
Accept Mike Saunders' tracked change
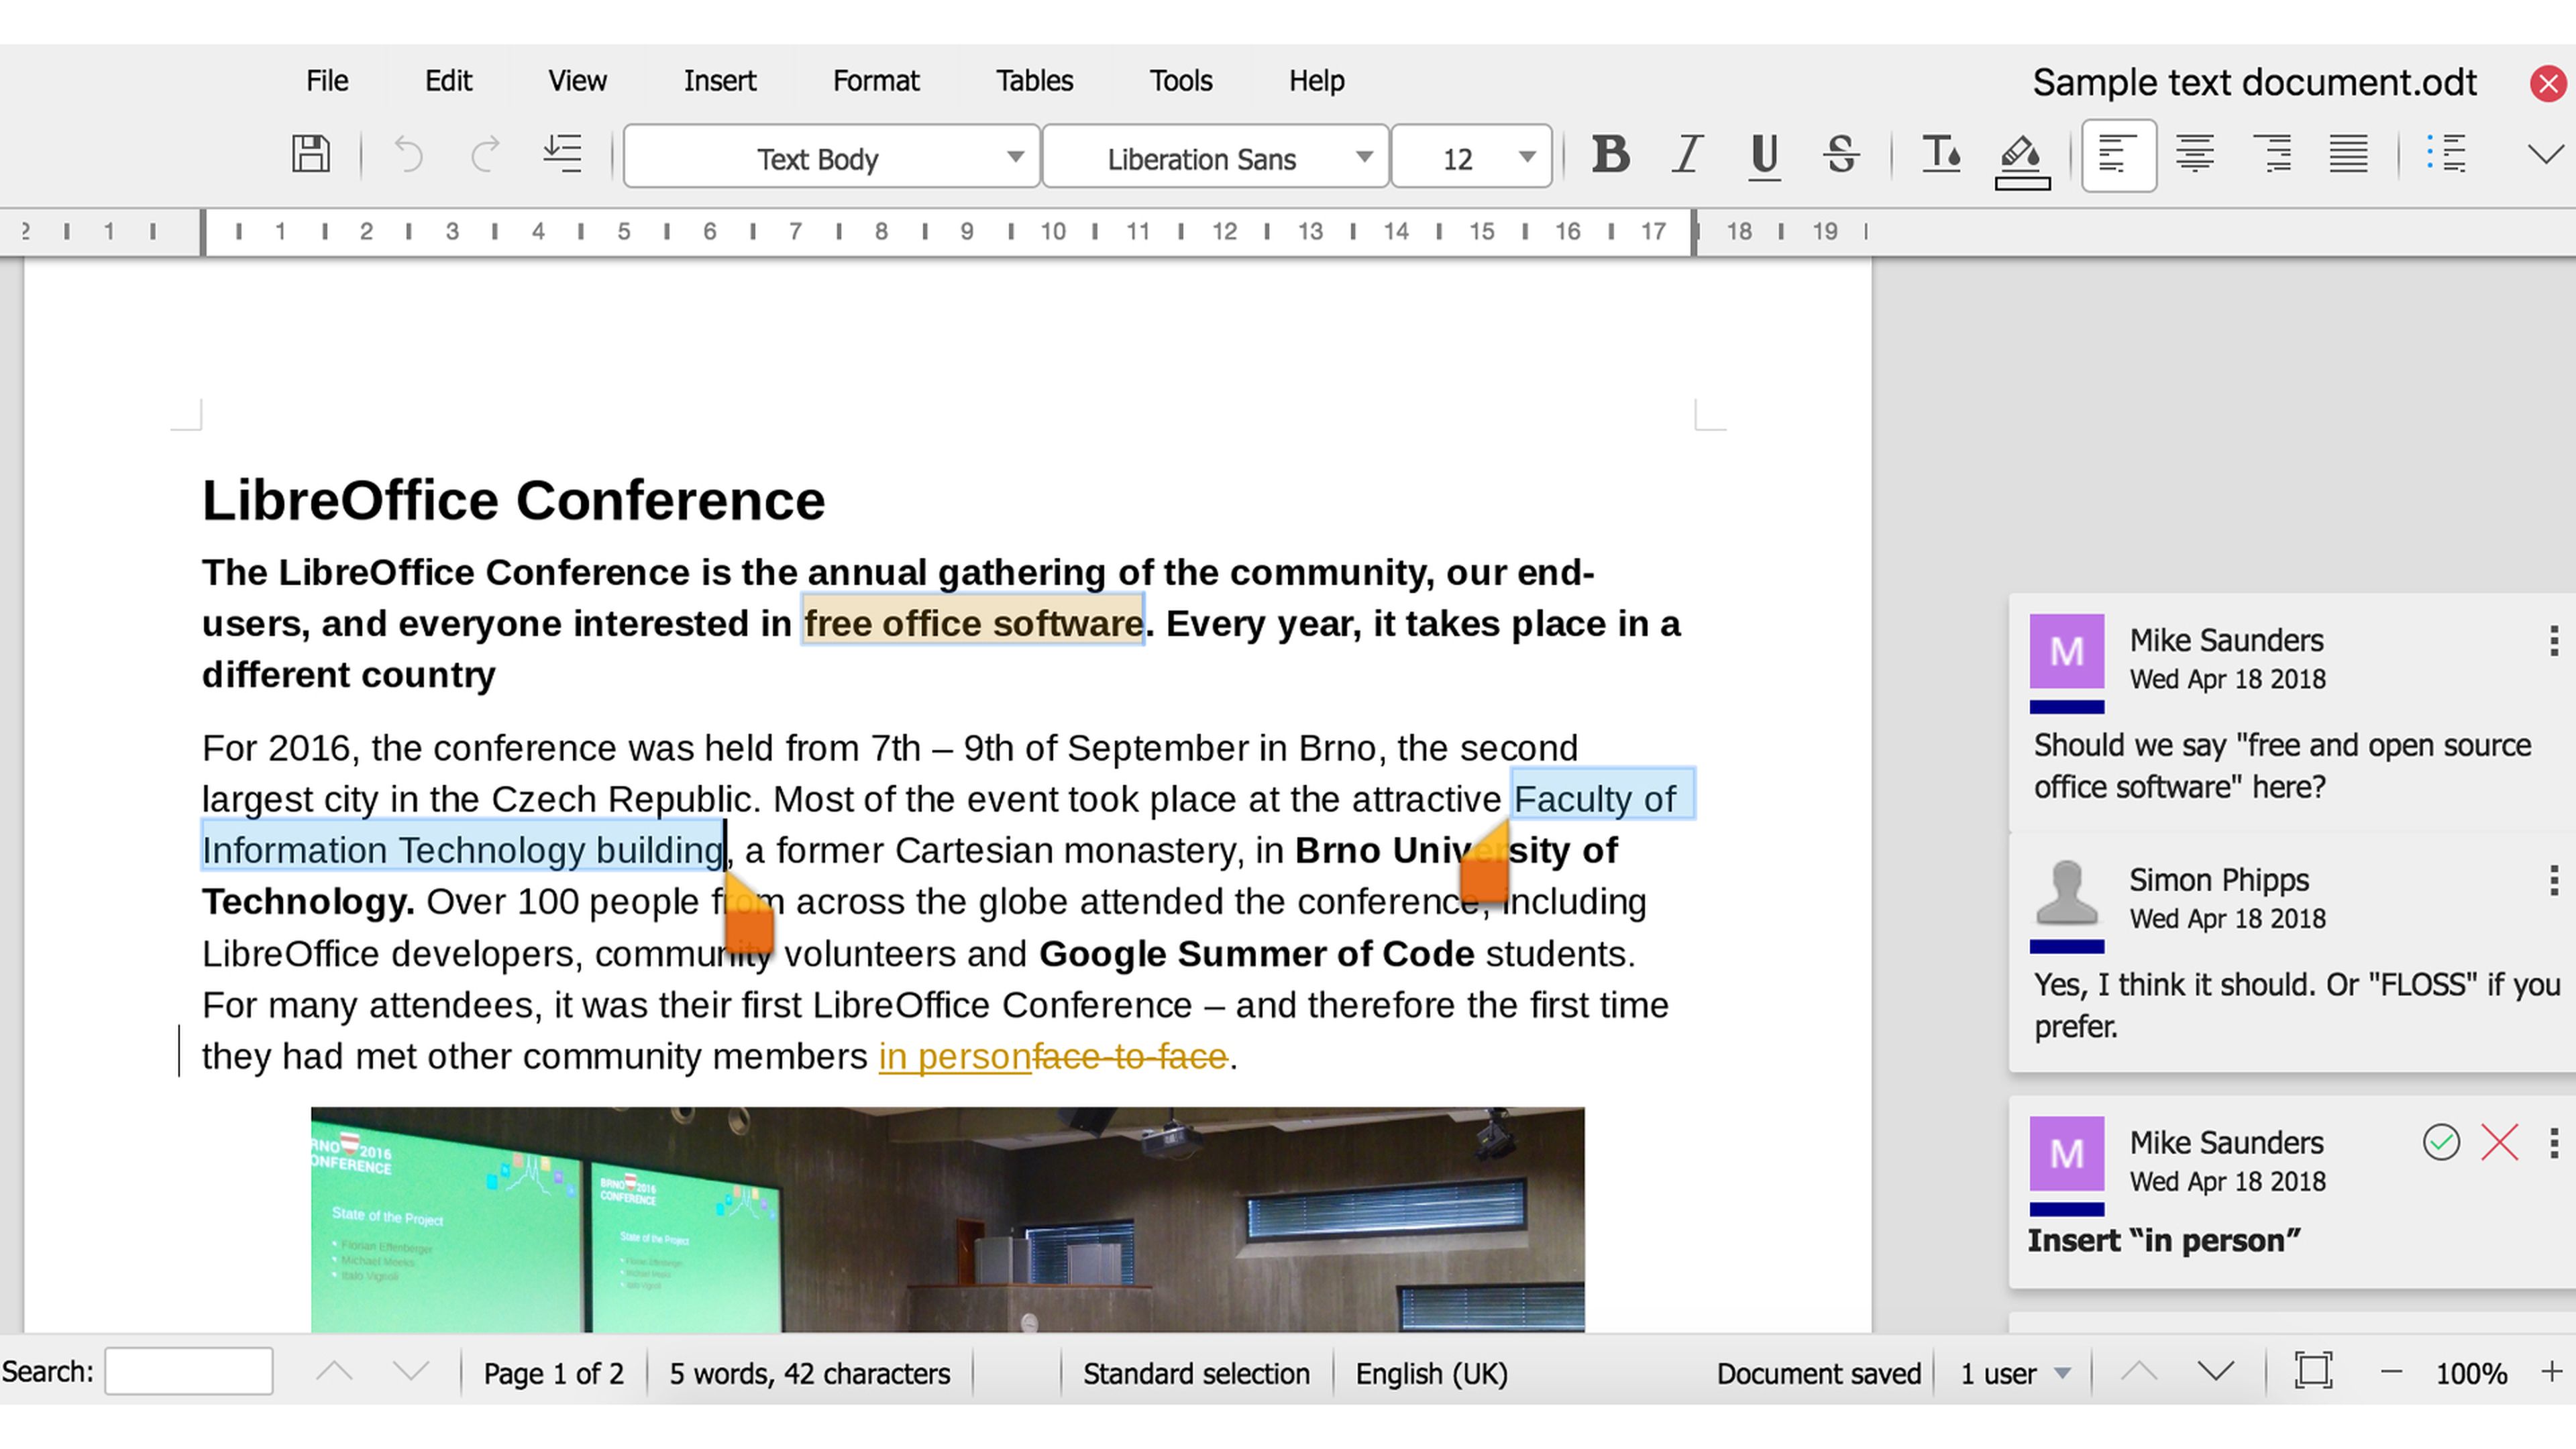pos(2440,1142)
